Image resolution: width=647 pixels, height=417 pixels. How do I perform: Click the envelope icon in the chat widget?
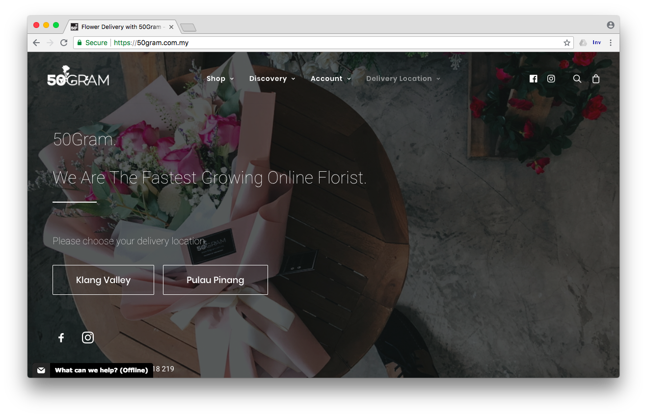tap(41, 370)
